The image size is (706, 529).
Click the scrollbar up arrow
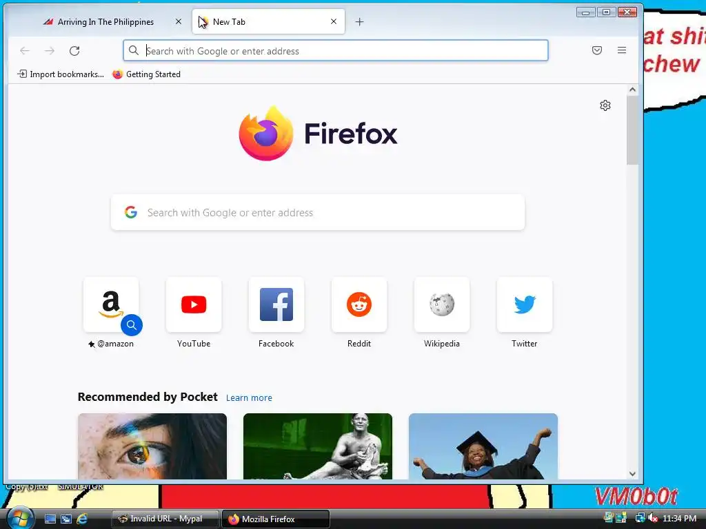[633, 90]
